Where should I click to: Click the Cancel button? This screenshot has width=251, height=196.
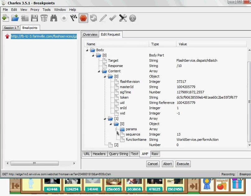click(153, 164)
